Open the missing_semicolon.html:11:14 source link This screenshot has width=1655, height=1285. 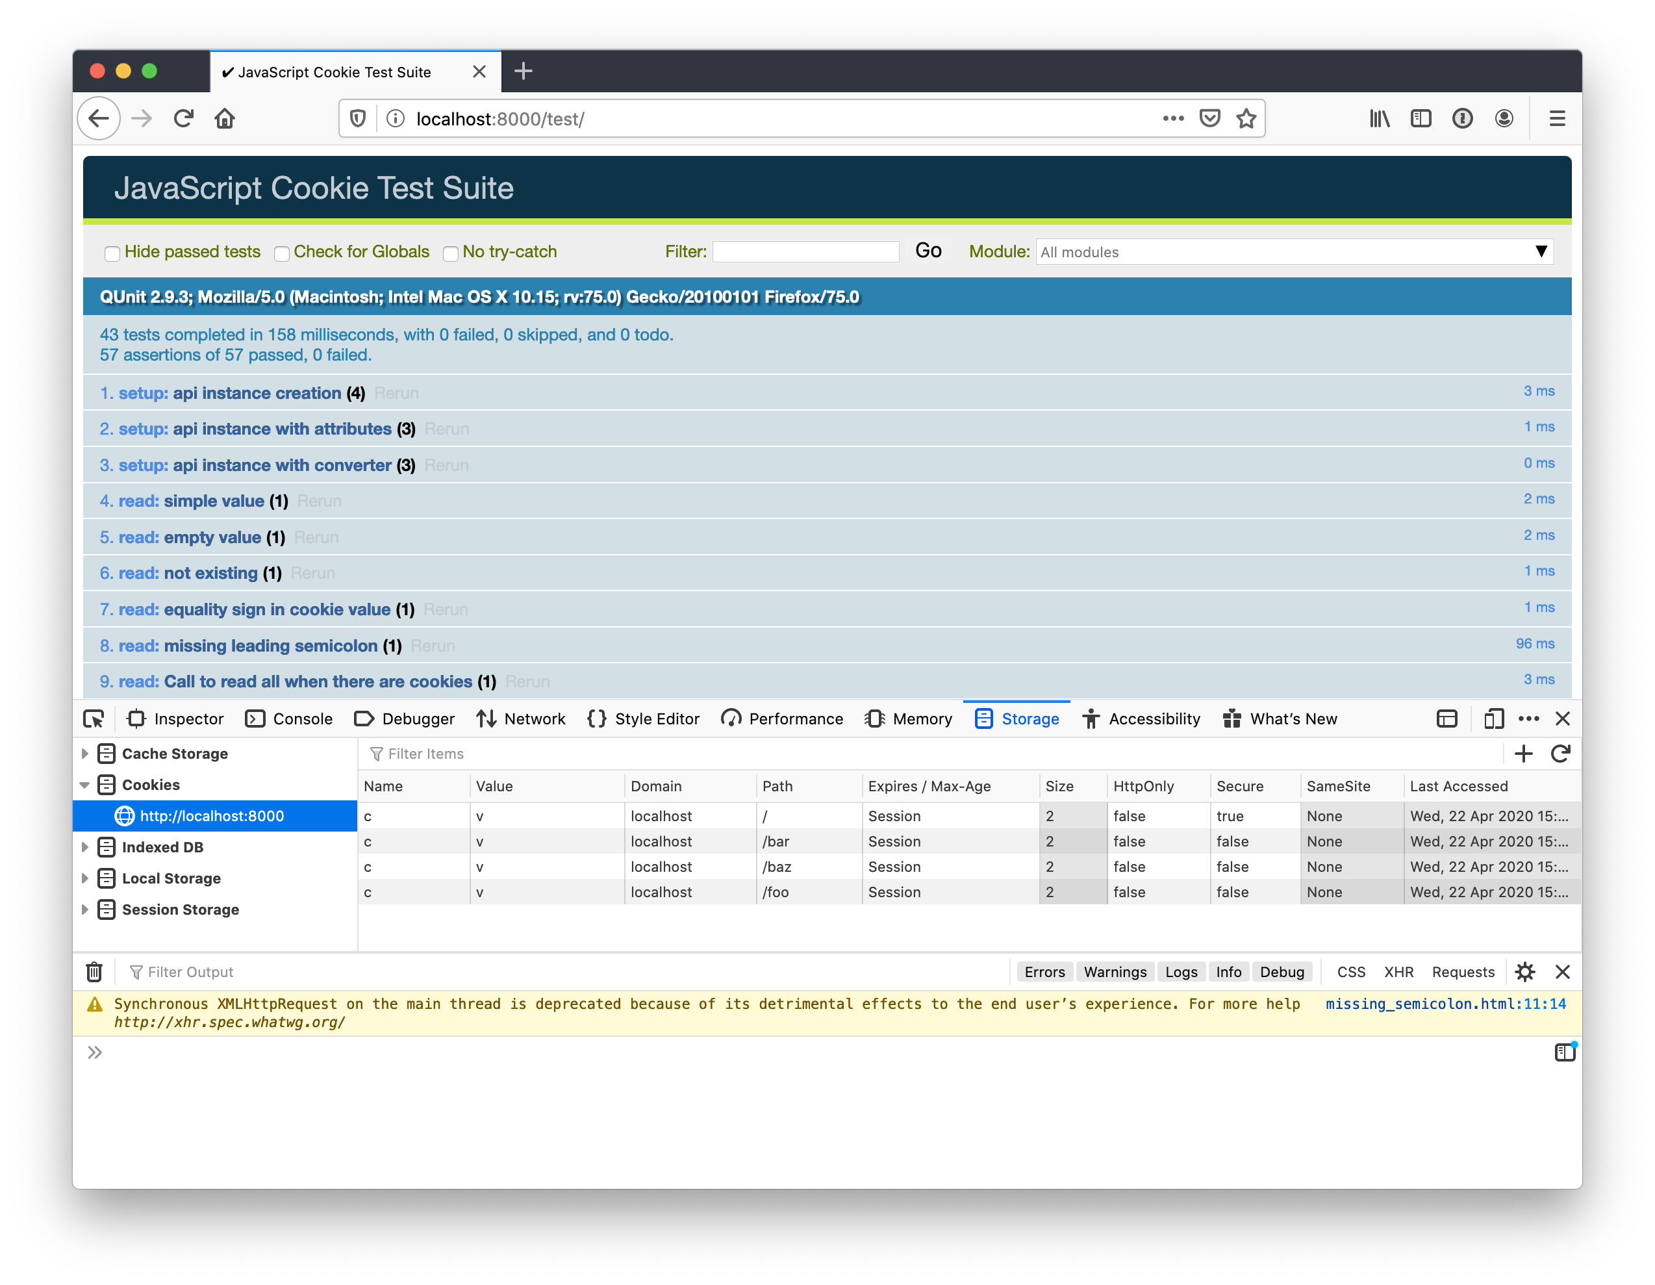pyautogui.click(x=1446, y=1003)
